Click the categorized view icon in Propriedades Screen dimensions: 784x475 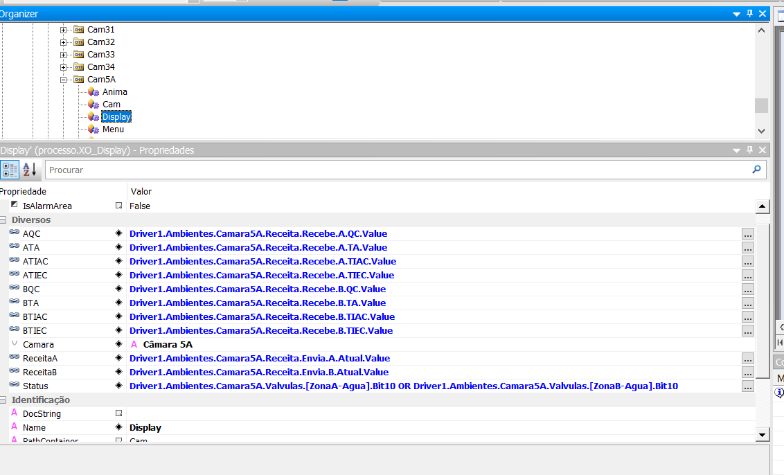(10, 170)
